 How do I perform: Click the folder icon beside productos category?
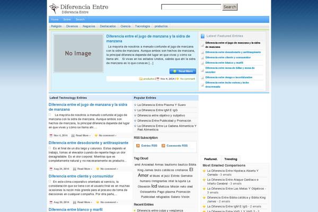(141, 79)
